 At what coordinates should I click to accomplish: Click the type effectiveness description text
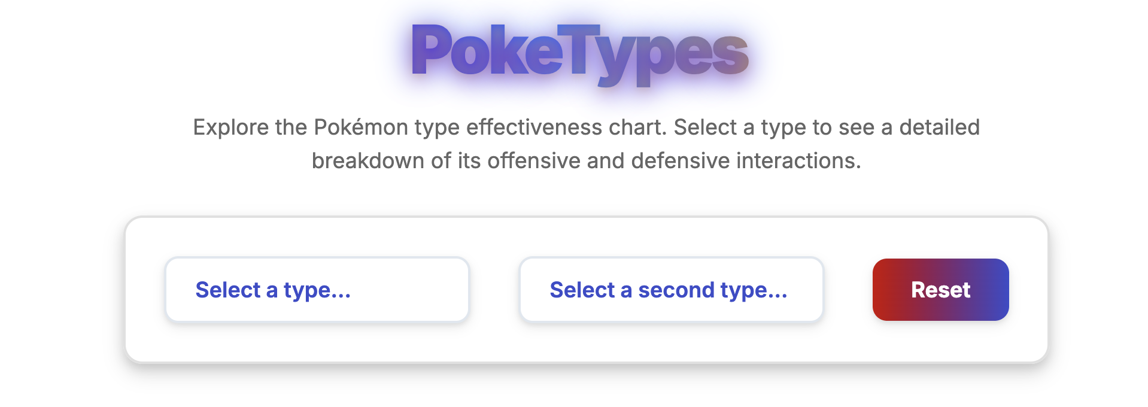click(586, 144)
